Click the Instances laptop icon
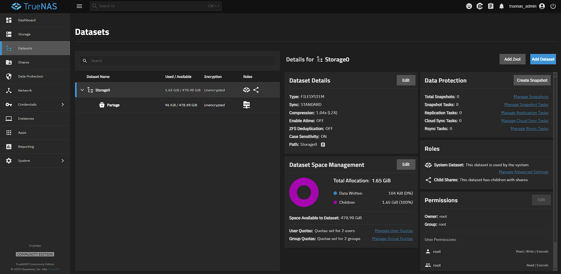 9,119
